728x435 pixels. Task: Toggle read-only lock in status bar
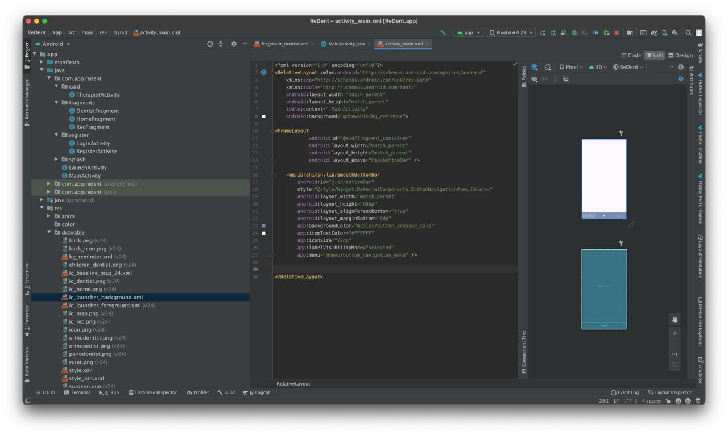coord(668,401)
